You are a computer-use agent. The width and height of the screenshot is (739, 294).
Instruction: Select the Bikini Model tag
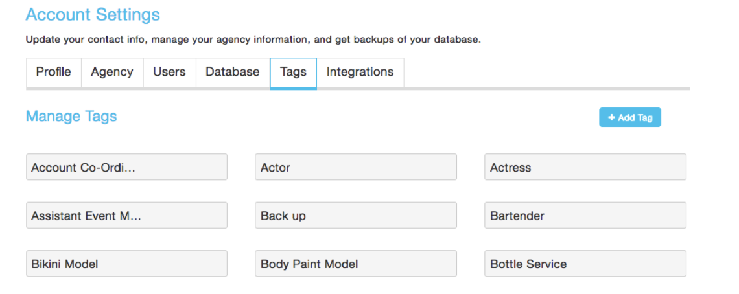126,264
